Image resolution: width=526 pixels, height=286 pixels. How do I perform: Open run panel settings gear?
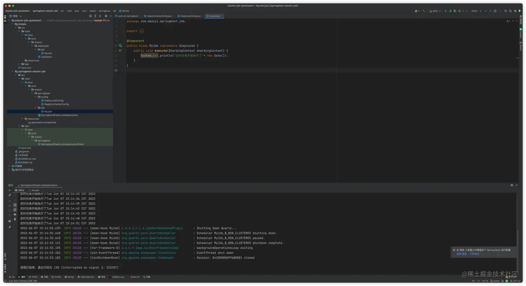click(512, 185)
